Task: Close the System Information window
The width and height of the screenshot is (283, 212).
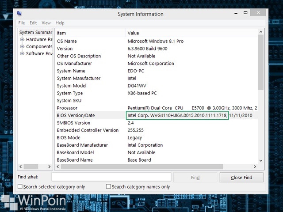Action: (x=258, y=13)
